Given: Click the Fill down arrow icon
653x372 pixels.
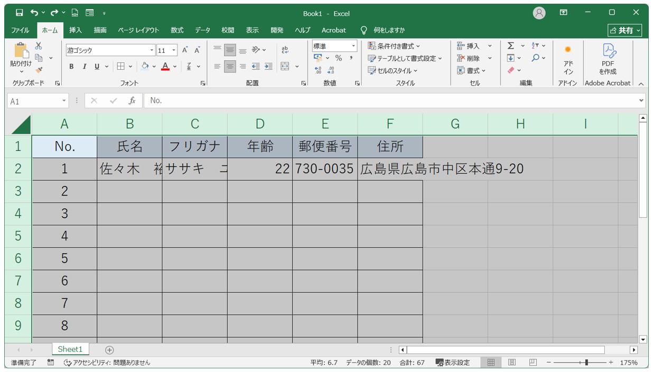Looking at the screenshot, I should point(510,58).
